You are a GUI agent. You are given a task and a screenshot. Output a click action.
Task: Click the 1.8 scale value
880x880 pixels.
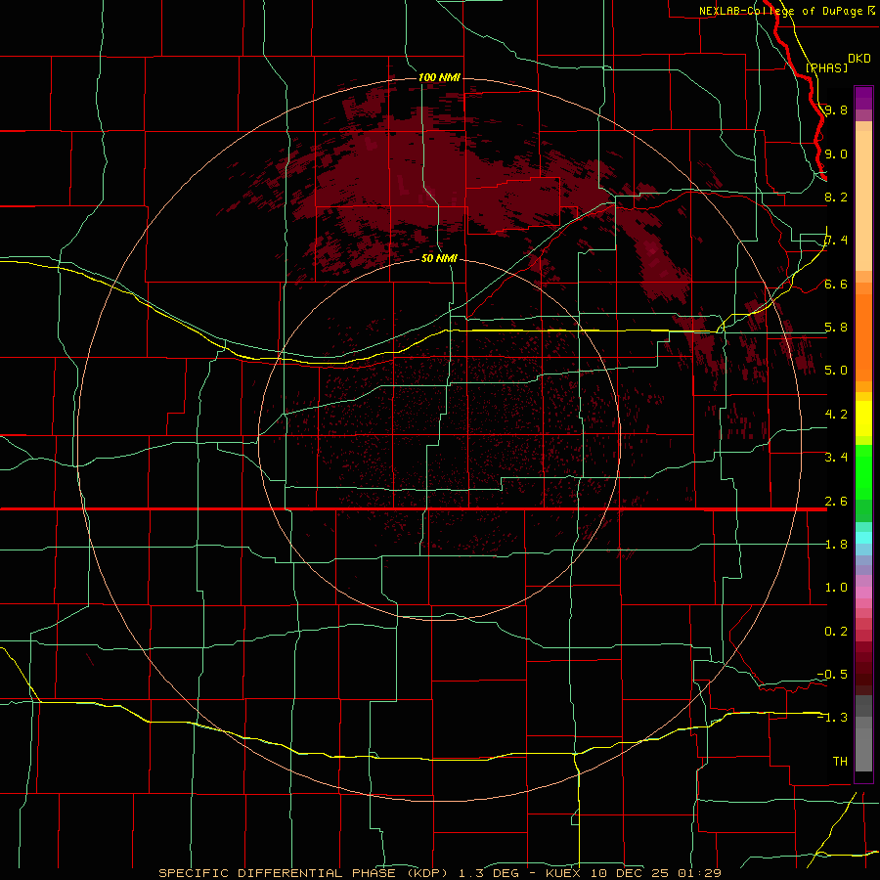pyautogui.click(x=836, y=545)
